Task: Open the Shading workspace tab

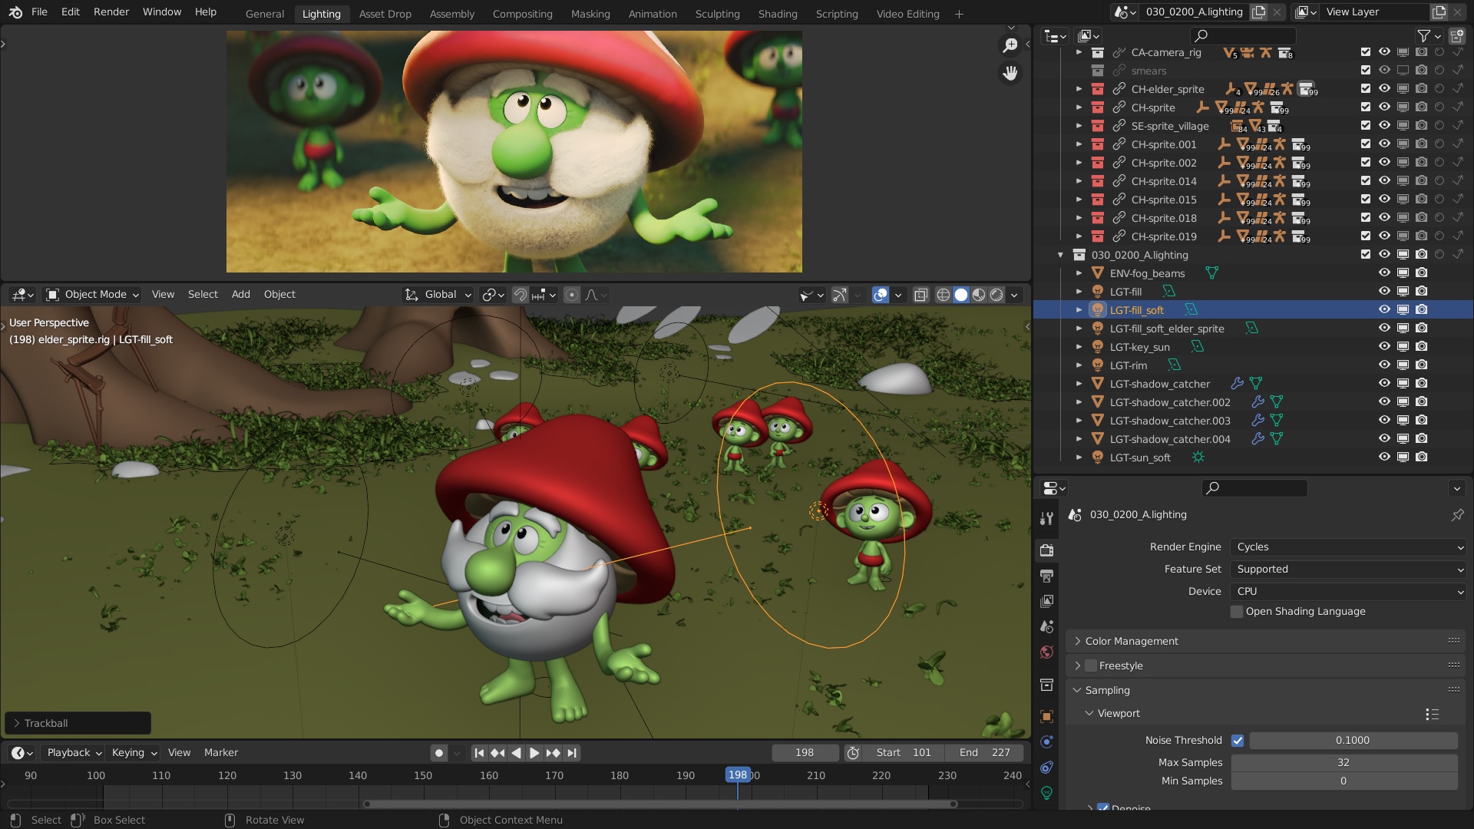Action: coord(778,13)
